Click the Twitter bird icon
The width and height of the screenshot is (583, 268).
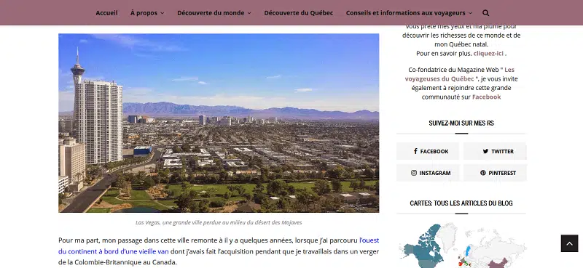(x=485, y=151)
